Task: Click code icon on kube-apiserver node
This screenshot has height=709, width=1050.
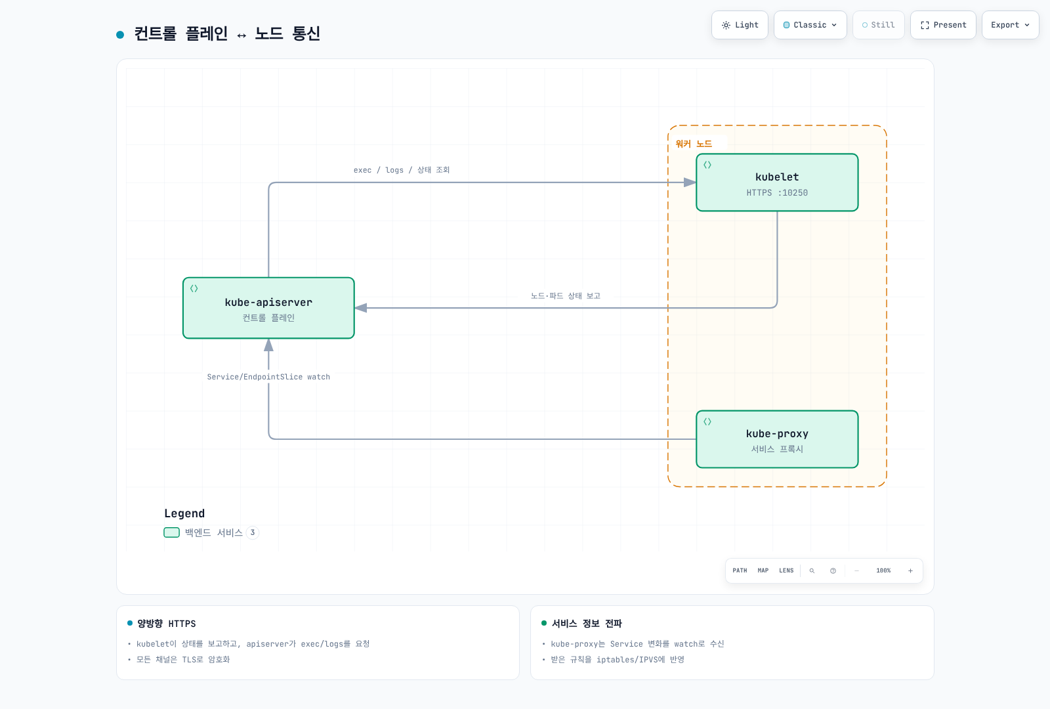Action: click(x=194, y=288)
